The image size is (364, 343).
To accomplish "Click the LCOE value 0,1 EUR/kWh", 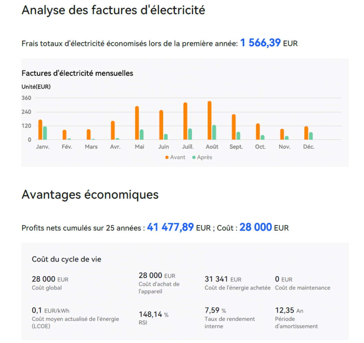I will [x=50, y=311].
